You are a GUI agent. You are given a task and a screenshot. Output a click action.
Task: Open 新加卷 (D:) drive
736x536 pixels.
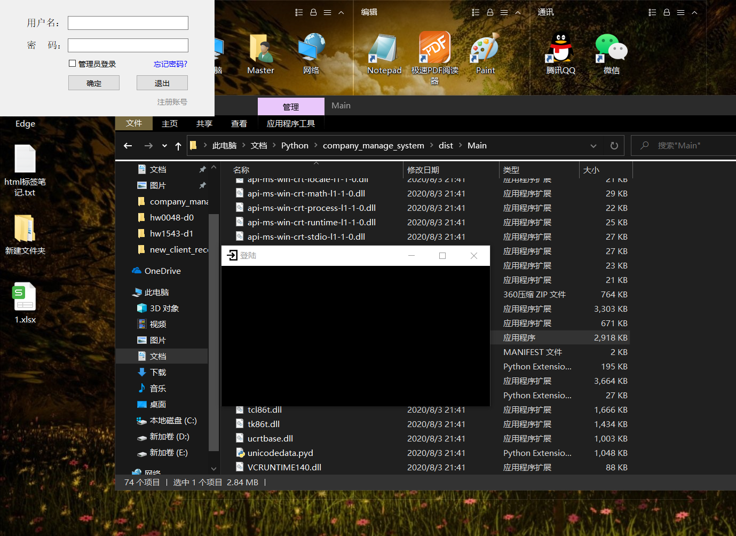click(x=163, y=436)
